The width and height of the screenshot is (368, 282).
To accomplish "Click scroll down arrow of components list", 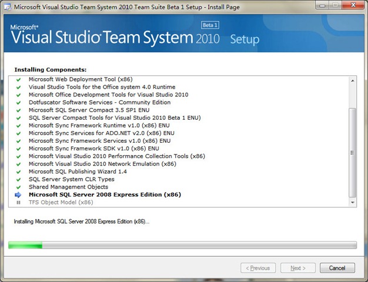I will tap(353, 202).
